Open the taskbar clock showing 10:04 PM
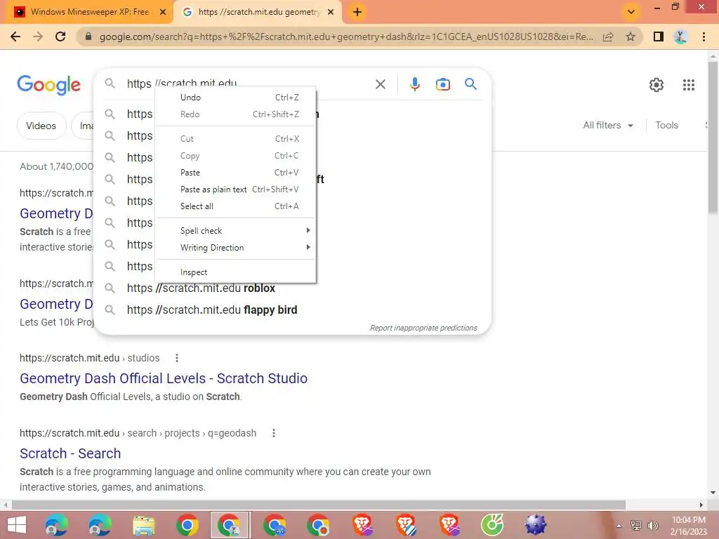Image resolution: width=719 pixels, height=539 pixels. pos(688,526)
